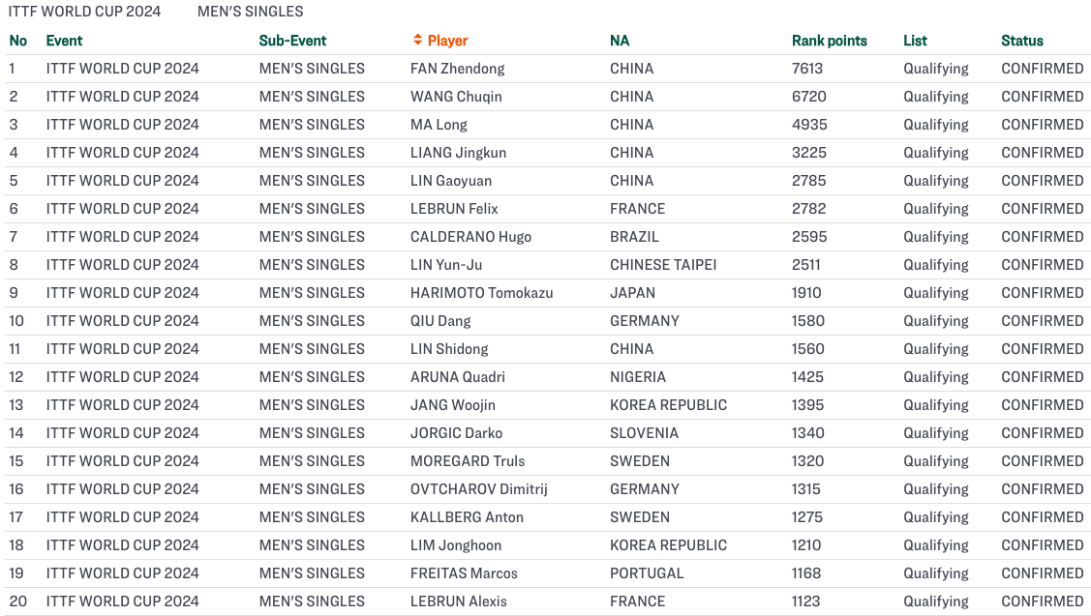Viewport: 1091px width, 616px height.
Task: Sort by the Status column header
Action: pos(1022,41)
